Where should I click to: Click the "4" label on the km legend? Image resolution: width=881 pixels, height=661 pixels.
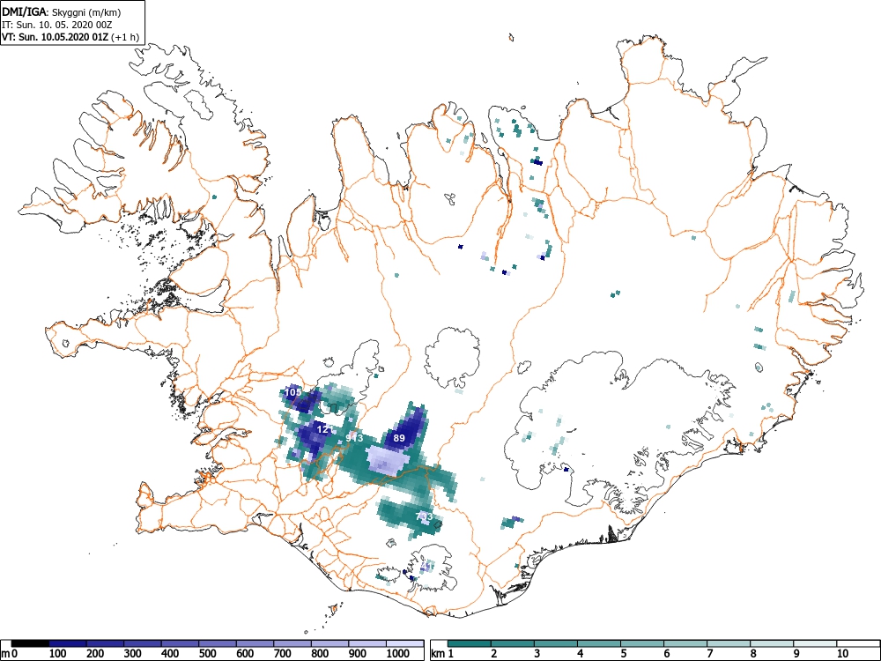[x=580, y=654]
